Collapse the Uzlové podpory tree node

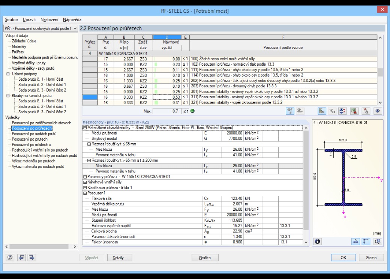click(8, 74)
